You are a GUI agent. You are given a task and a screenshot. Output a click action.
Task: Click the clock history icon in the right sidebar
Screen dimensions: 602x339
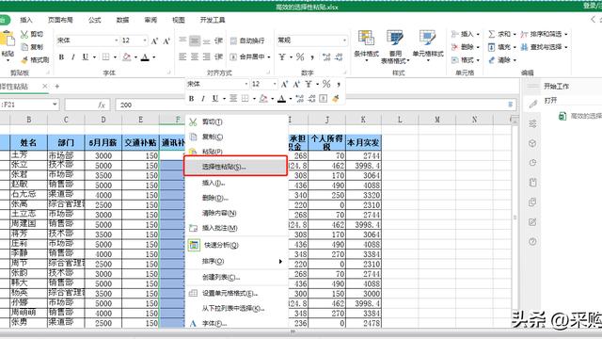click(x=532, y=163)
